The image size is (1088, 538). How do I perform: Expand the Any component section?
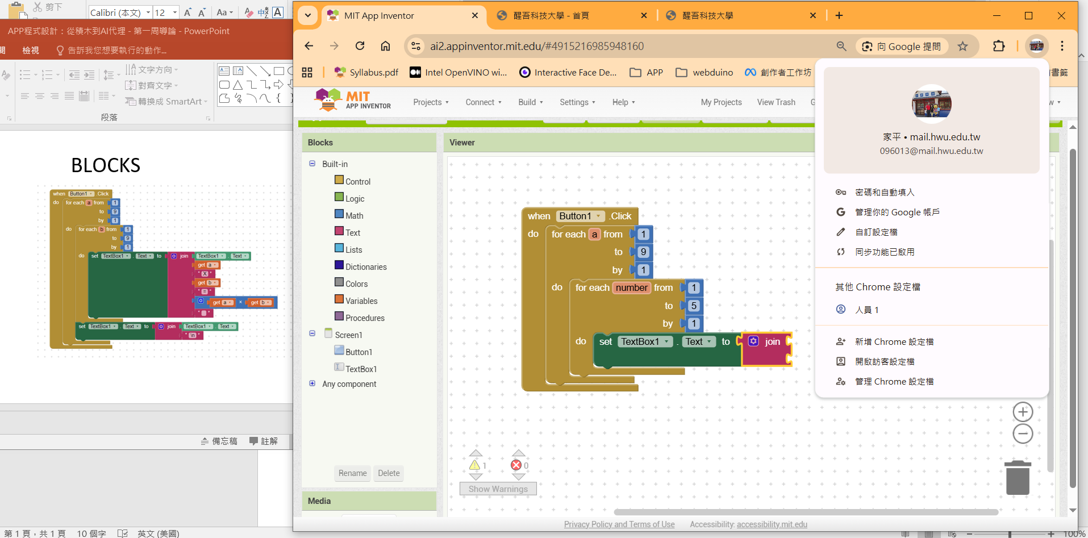[x=312, y=383]
